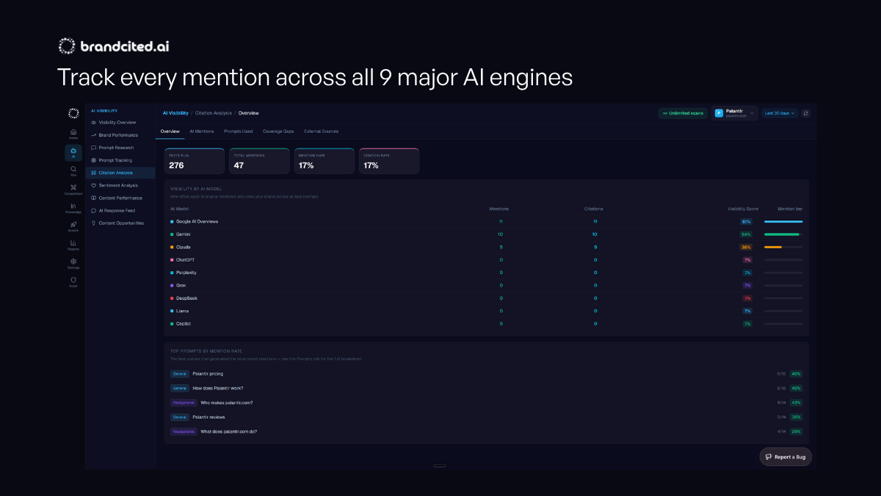The image size is (881, 496).
Task: Go to Knowledge icon in sidebar
Action: 73,207
